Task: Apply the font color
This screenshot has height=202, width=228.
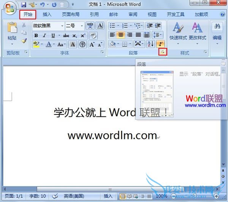Action: (x=49, y=44)
